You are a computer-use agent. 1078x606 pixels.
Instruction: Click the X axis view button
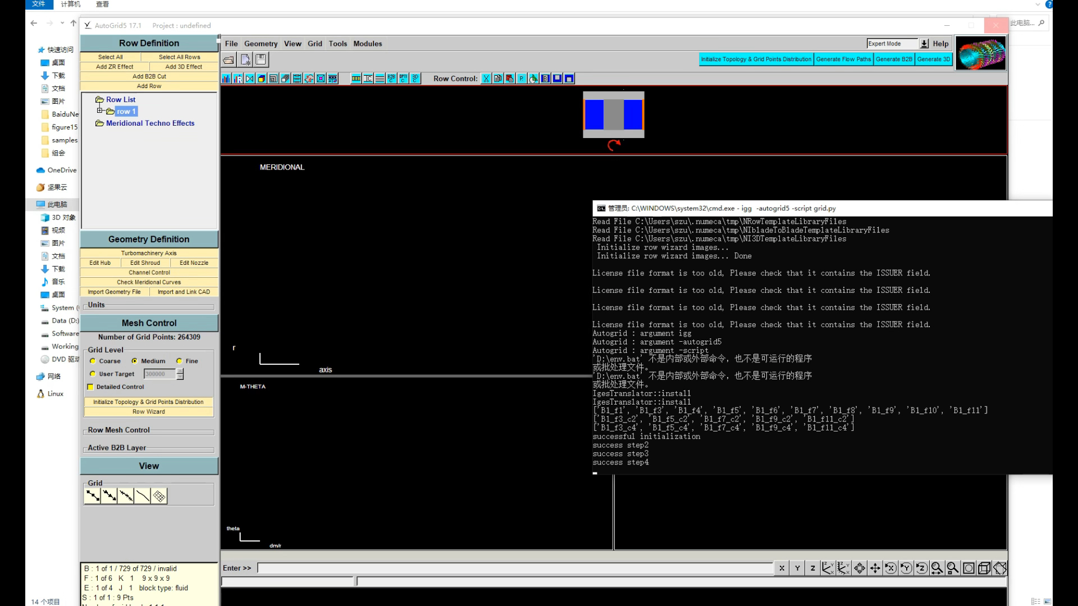point(782,568)
